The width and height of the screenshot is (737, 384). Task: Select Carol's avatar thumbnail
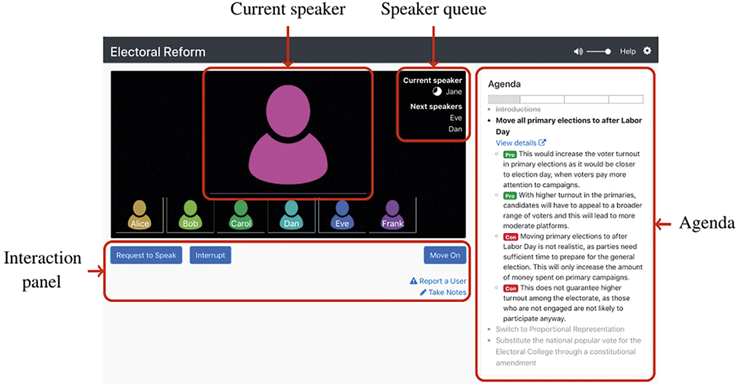240,215
